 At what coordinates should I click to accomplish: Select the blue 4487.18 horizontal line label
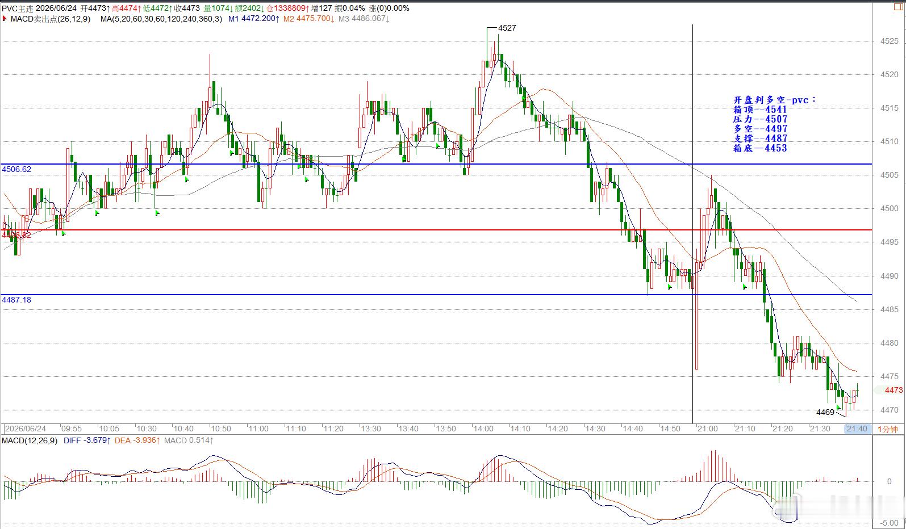pos(16,300)
